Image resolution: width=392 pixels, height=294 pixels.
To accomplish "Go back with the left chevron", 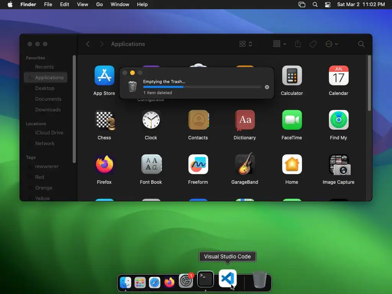I will click(88, 44).
